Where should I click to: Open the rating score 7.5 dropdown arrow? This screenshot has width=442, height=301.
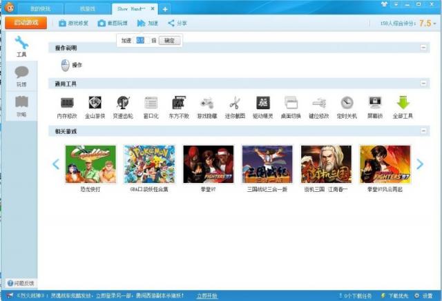pos(435,23)
